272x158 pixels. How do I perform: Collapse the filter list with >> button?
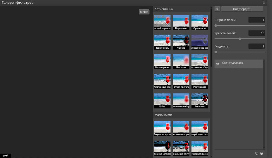(217, 9)
